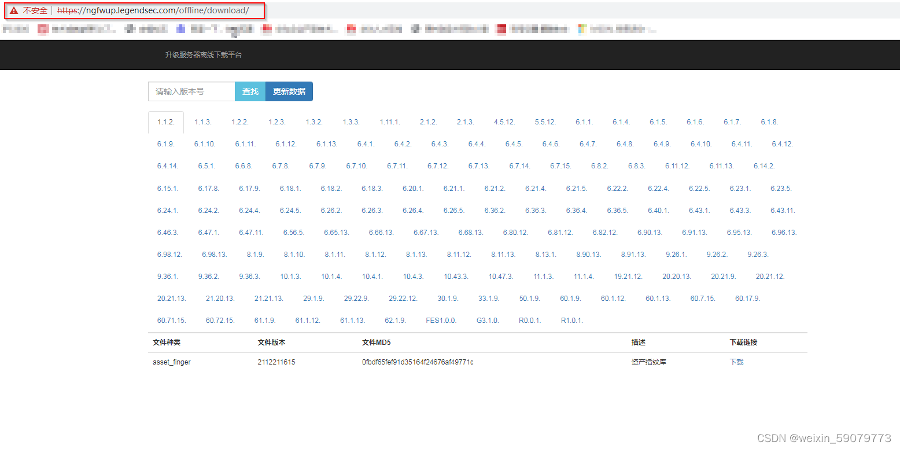900x449 pixels.
Task: Select version 1.1.2. tab
Action: point(166,122)
